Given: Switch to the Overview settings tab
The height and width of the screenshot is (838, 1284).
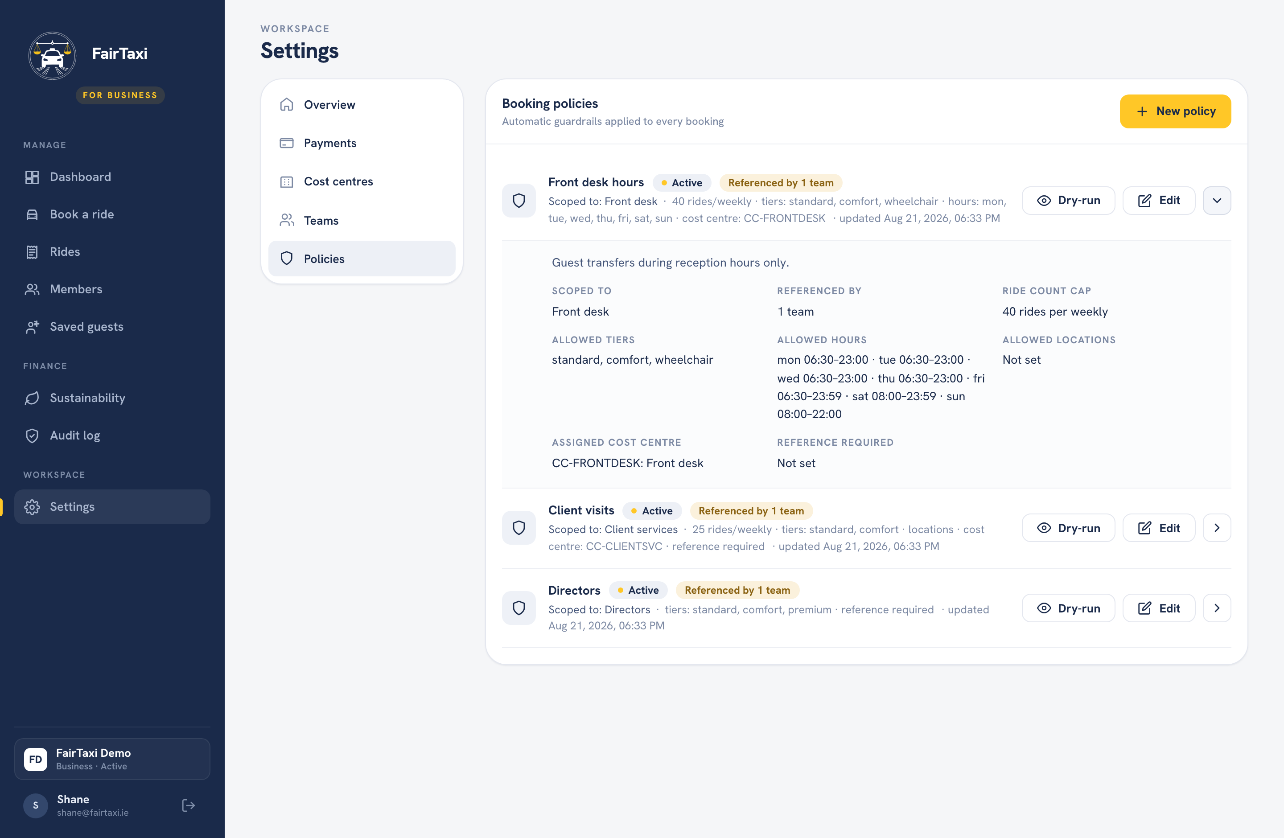Looking at the screenshot, I should point(362,105).
